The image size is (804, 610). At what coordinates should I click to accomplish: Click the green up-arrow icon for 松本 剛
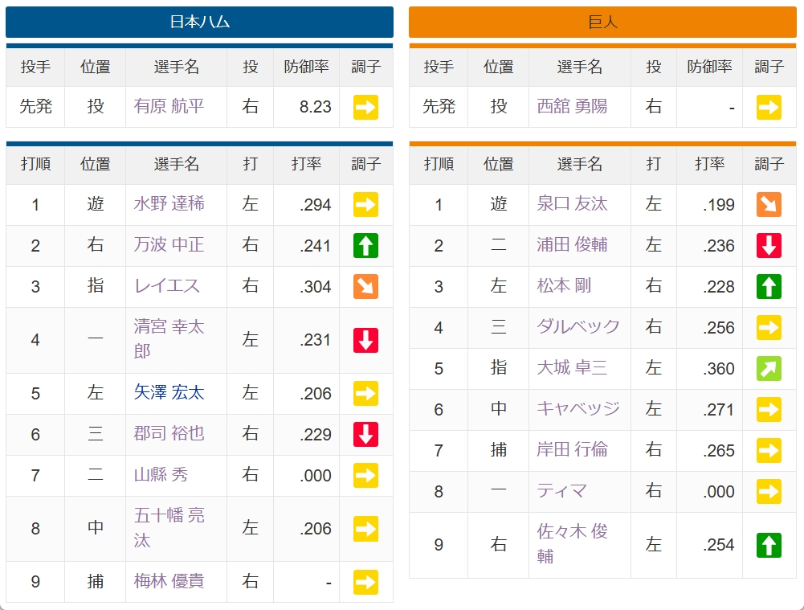pos(769,287)
